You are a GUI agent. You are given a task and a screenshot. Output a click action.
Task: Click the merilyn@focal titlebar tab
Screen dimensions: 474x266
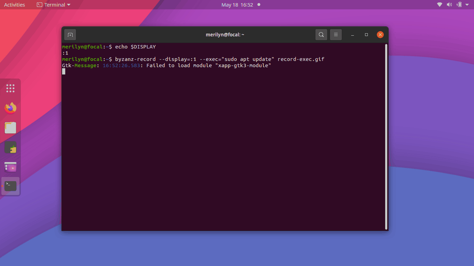[x=225, y=34]
